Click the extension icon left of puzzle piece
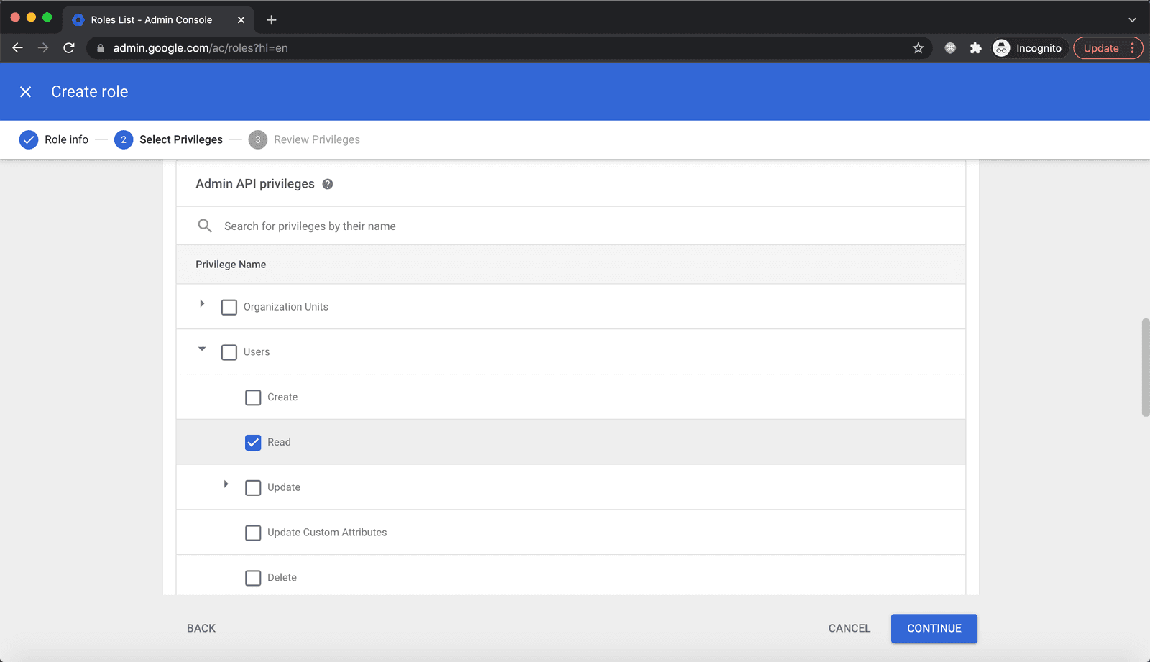 click(950, 48)
